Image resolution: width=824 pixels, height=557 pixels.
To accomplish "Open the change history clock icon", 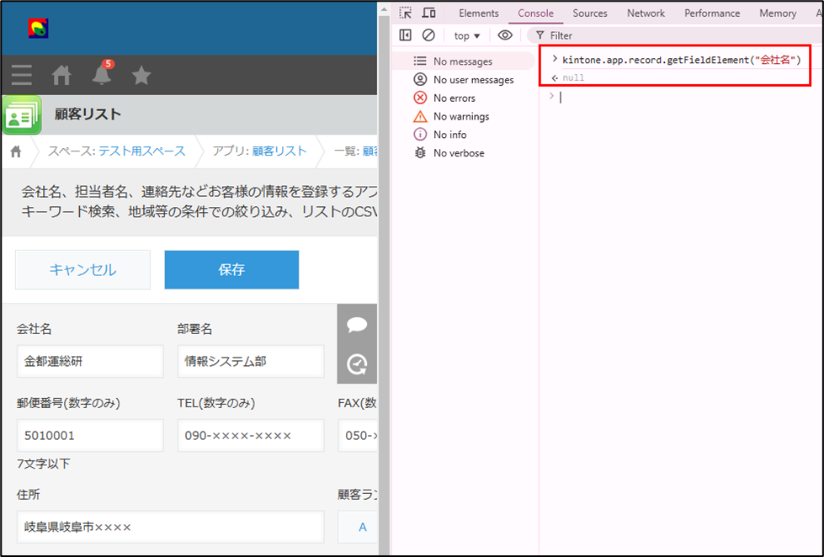I will [x=357, y=363].
